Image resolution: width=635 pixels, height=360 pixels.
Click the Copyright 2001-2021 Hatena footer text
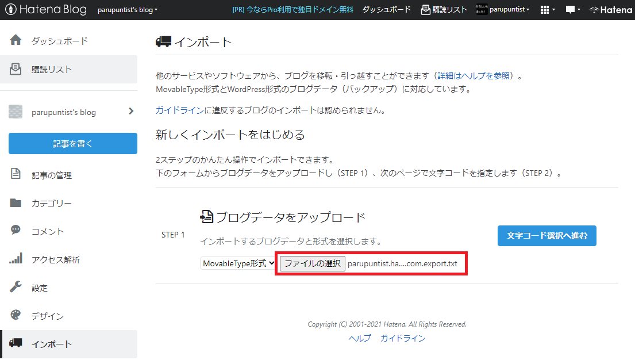[387, 324]
